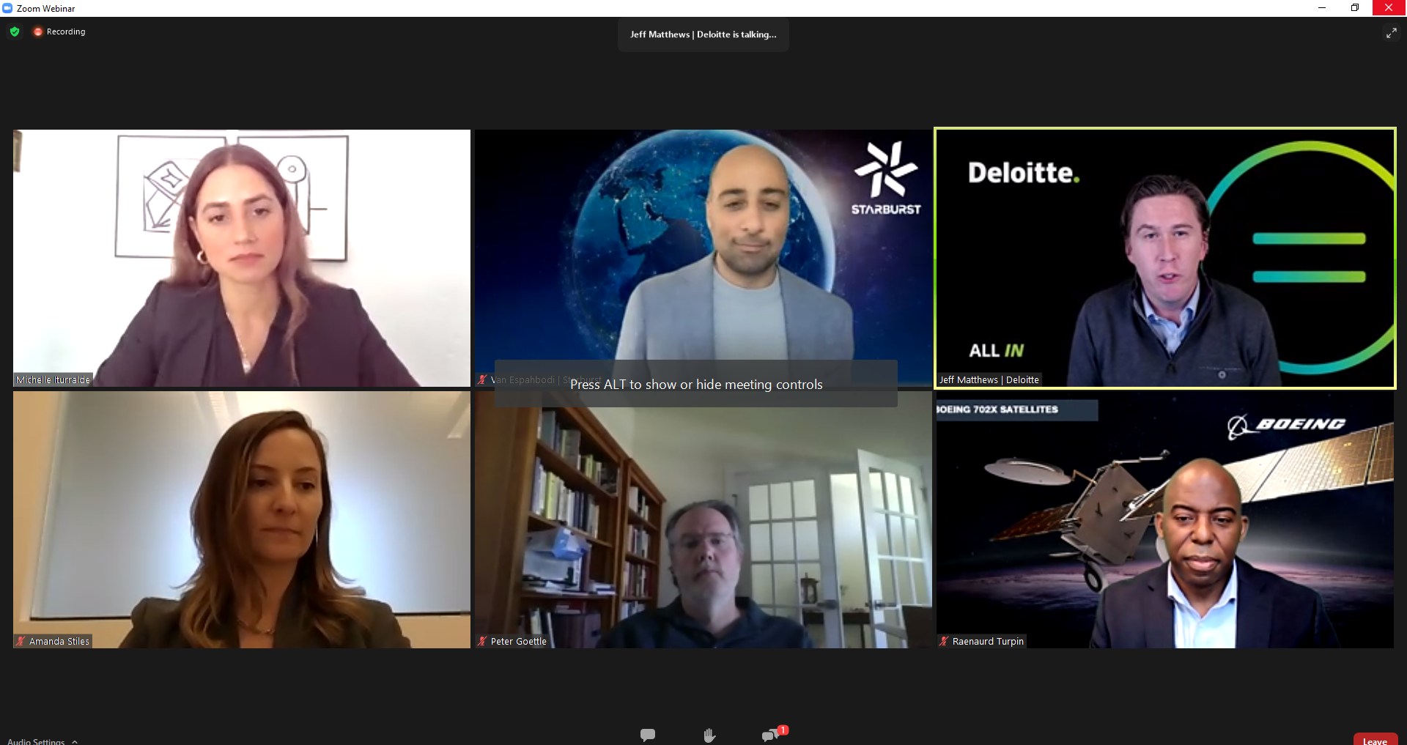Click the Jeff Matthews is talking banner
The width and height of the screenshot is (1407, 745).
coord(703,34)
